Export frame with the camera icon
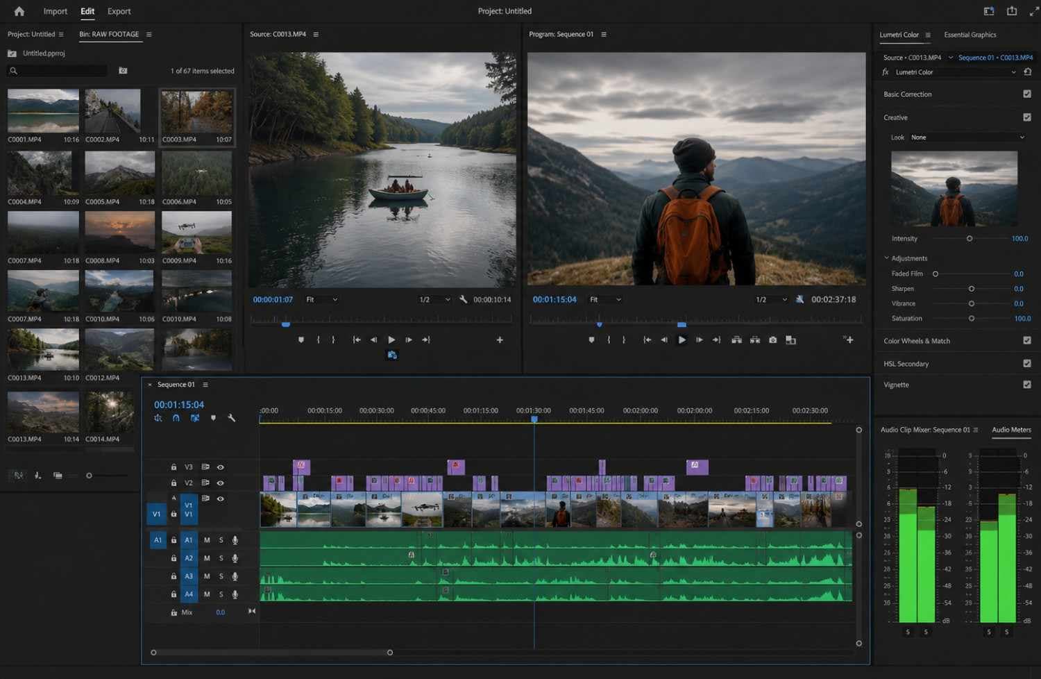Screen dimensions: 1041x679 pos(772,339)
